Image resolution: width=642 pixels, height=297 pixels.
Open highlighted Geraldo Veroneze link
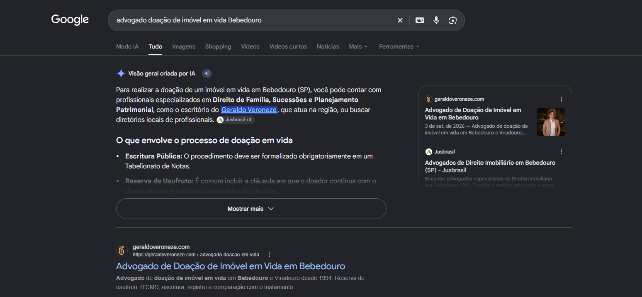249,110
